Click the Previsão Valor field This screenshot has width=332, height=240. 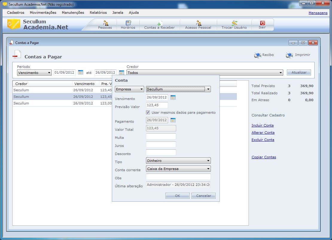157,105
